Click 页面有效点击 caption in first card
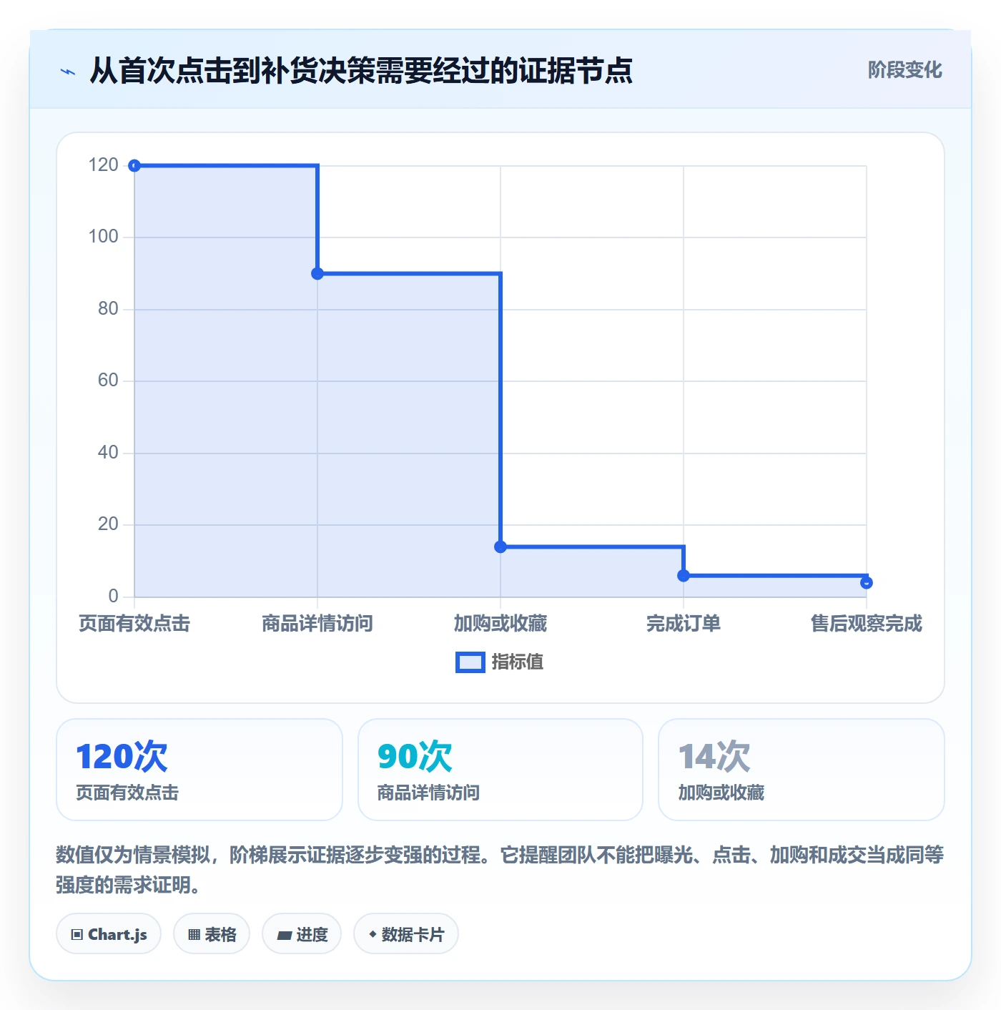Screen dimensions: 1001x1010 (x=127, y=793)
